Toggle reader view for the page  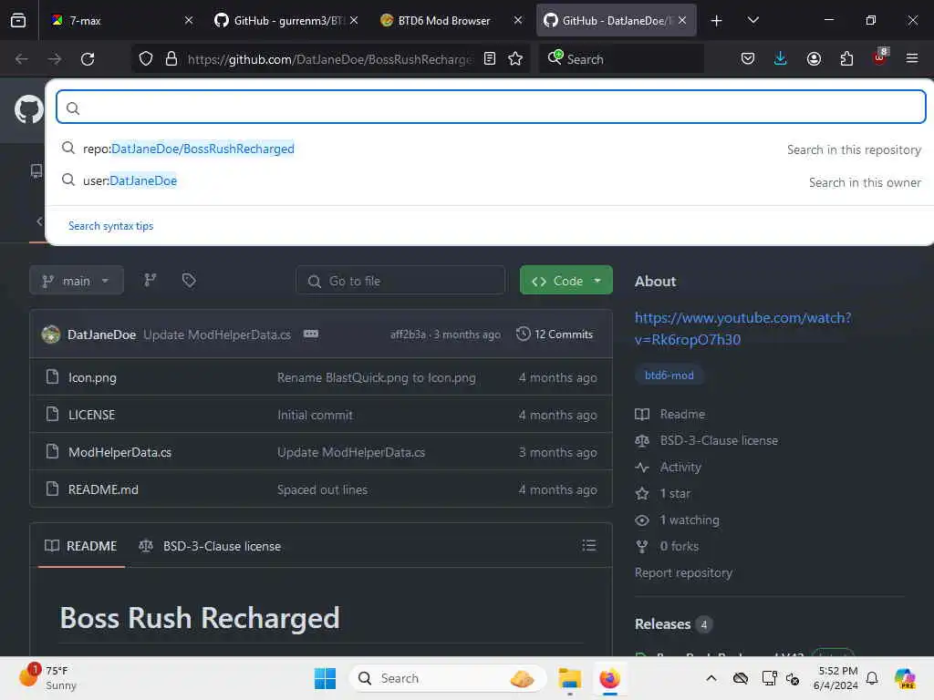click(x=490, y=59)
